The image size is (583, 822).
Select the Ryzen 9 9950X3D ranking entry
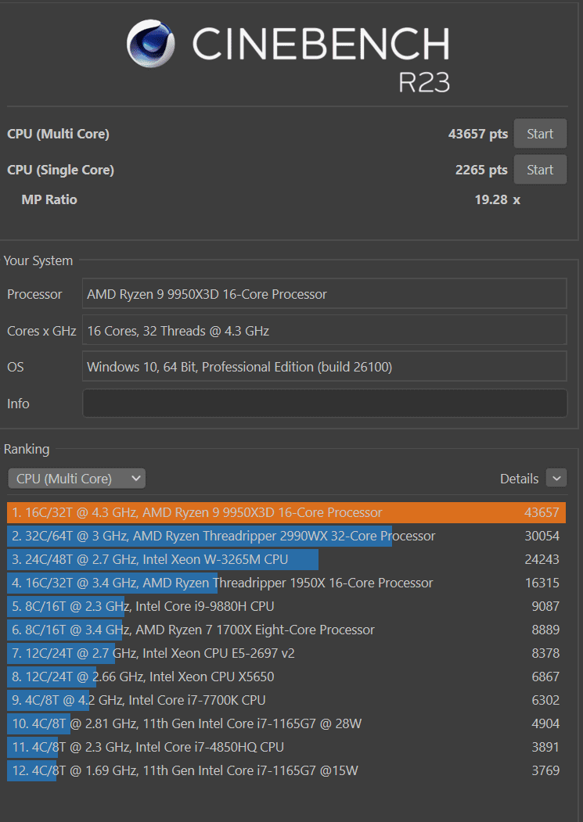(286, 513)
